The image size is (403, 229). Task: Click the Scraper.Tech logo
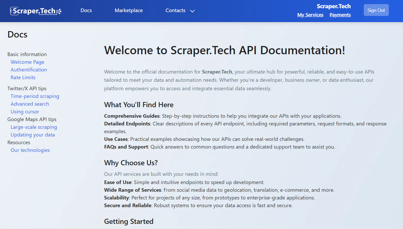(x=36, y=11)
